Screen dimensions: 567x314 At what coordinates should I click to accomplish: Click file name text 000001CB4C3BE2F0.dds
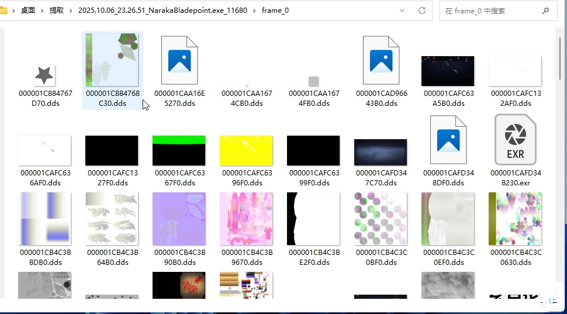click(313, 257)
